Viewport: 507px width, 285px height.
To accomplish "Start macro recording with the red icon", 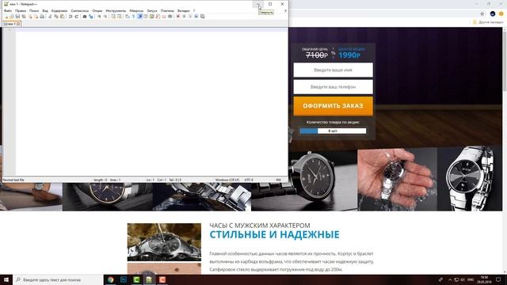I will coord(178,17).
